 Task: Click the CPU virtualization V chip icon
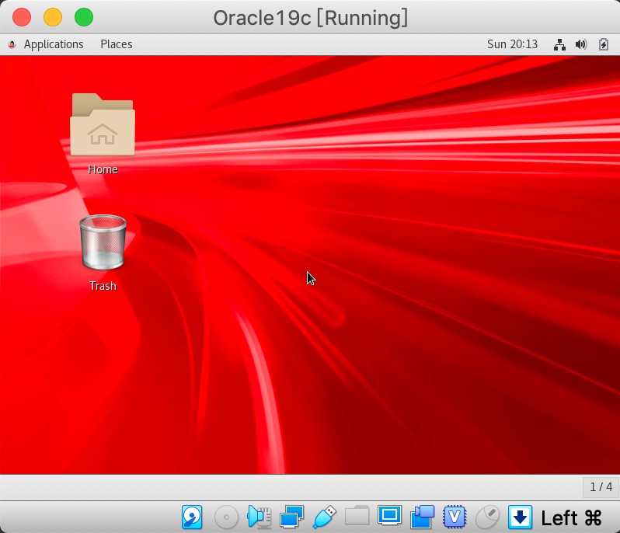tap(455, 517)
